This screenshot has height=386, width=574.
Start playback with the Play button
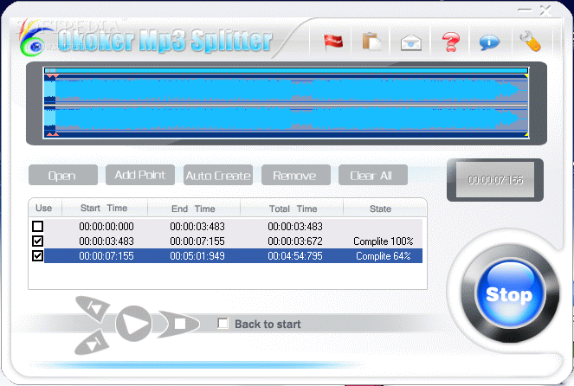click(x=133, y=324)
